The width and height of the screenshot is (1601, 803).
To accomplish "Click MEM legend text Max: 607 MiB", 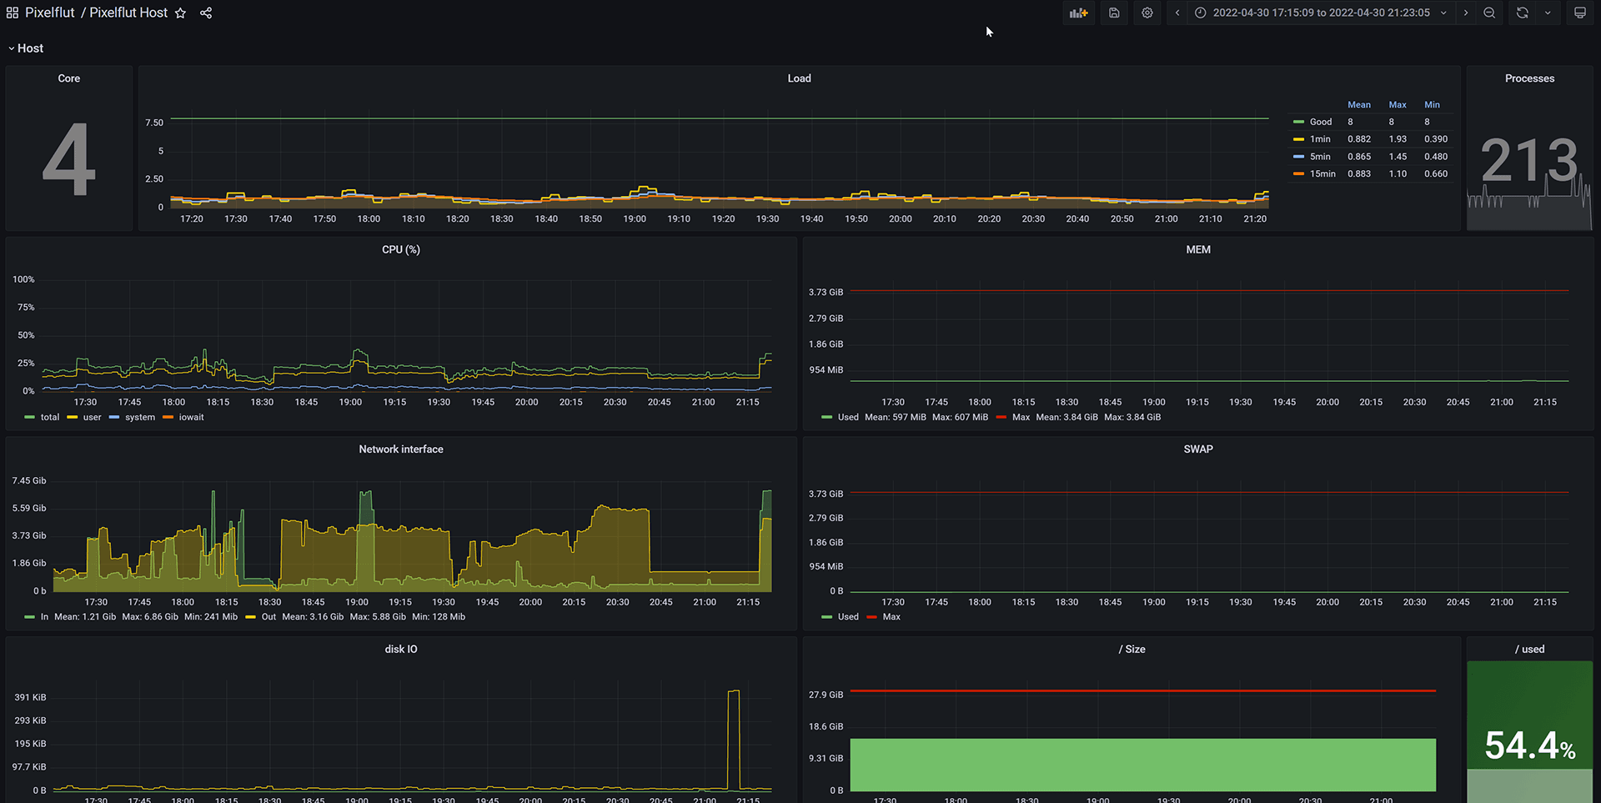I will tap(960, 417).
